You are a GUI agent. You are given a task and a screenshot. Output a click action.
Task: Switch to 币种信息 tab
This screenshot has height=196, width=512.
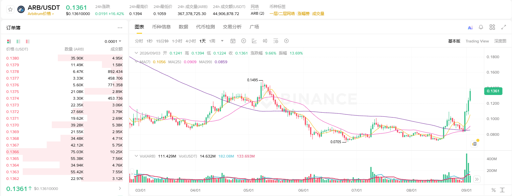tap(161, 27)
